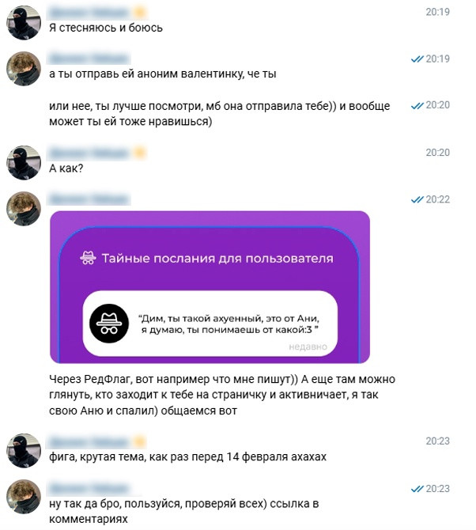This screenshot has height=530, width=476.
Task: Click the white secret message bubble from Аня
Action: pos(210,324)
